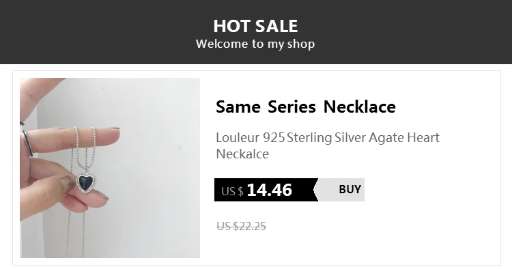Click the US $ currency label

[232, 191]
